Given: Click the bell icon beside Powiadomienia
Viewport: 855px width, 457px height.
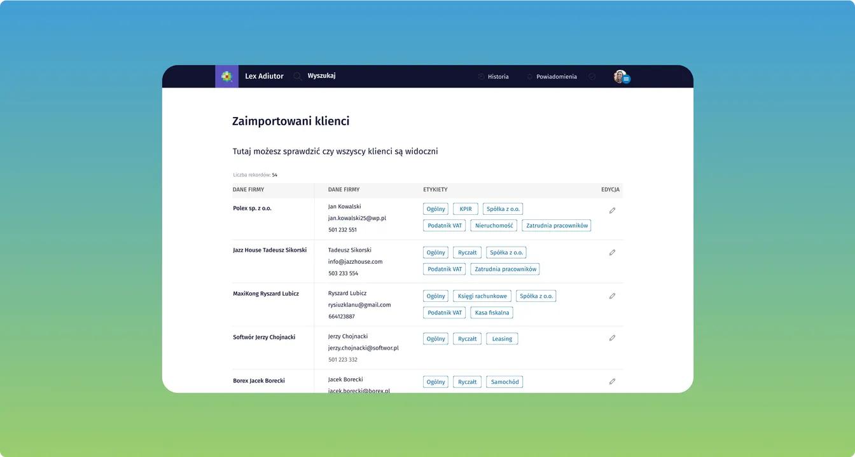Looking at the screenshot, I should (530, 77).
